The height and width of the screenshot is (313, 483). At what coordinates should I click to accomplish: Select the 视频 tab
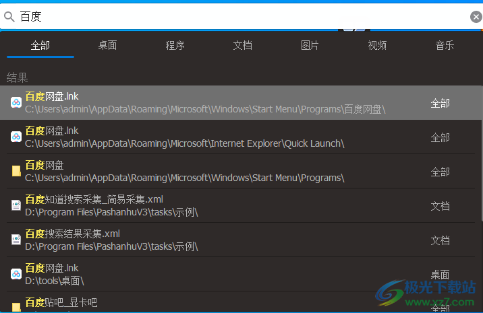pos(377,46)
